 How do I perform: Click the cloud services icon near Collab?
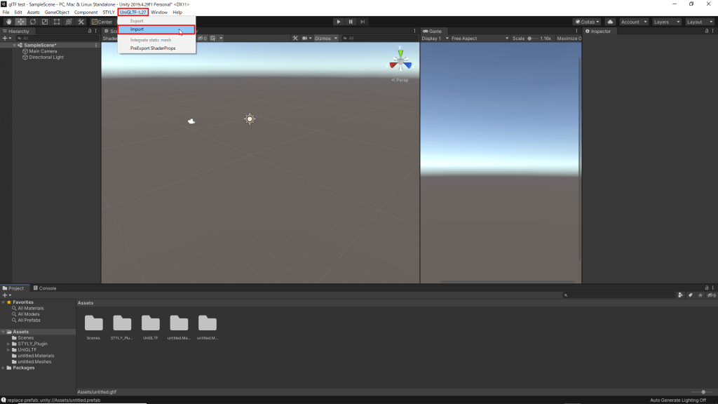[x=610, y=22]
